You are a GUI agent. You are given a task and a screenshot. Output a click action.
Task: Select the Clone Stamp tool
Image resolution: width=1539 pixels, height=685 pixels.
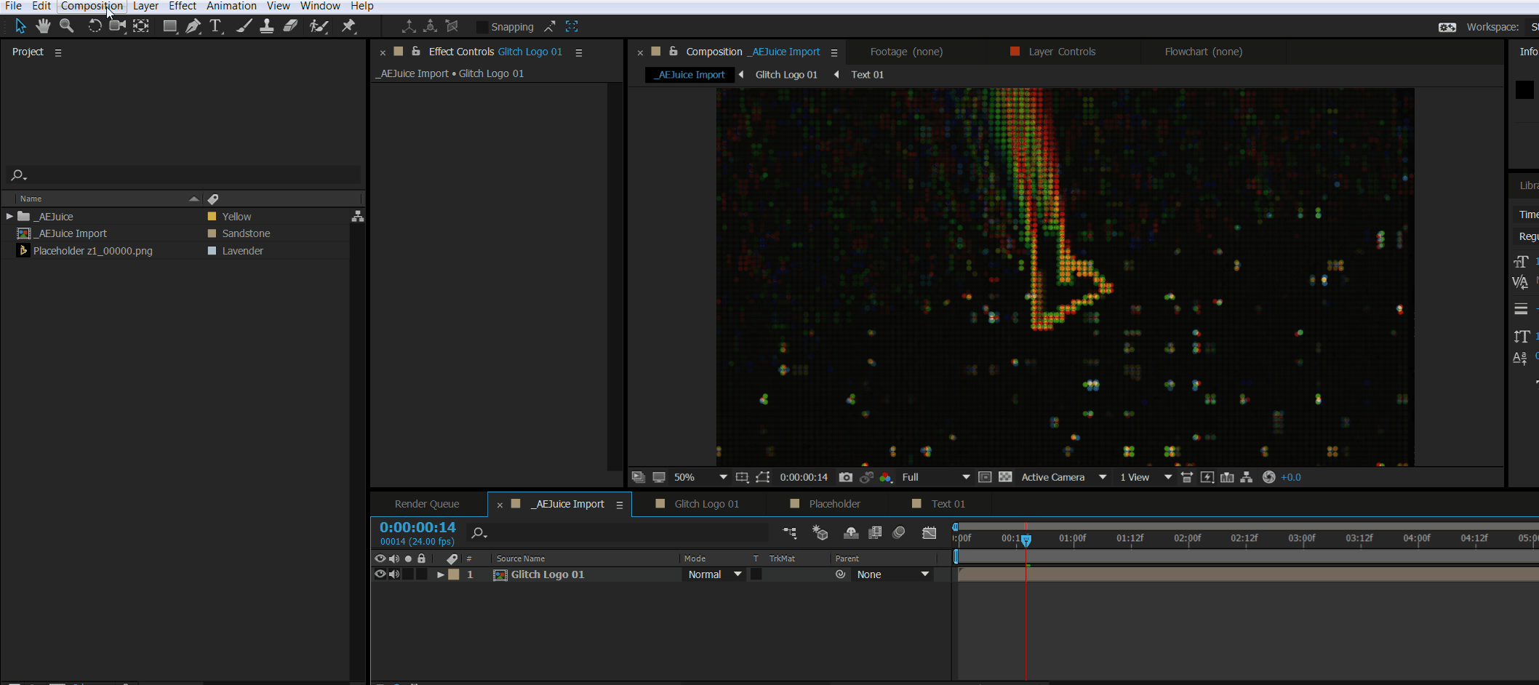coord(267,26)
